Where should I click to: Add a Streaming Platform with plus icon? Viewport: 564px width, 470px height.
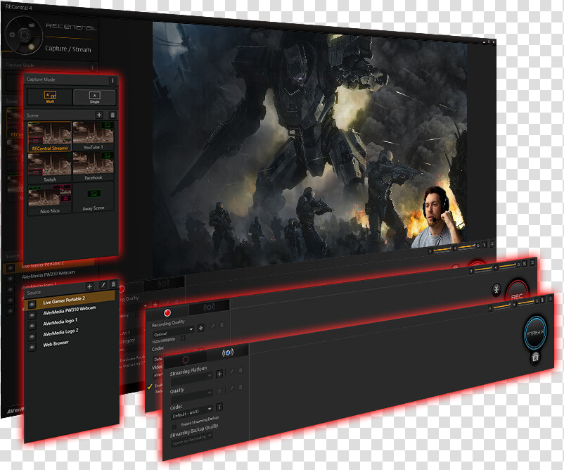pyautogui.click(x=220, y=374)
